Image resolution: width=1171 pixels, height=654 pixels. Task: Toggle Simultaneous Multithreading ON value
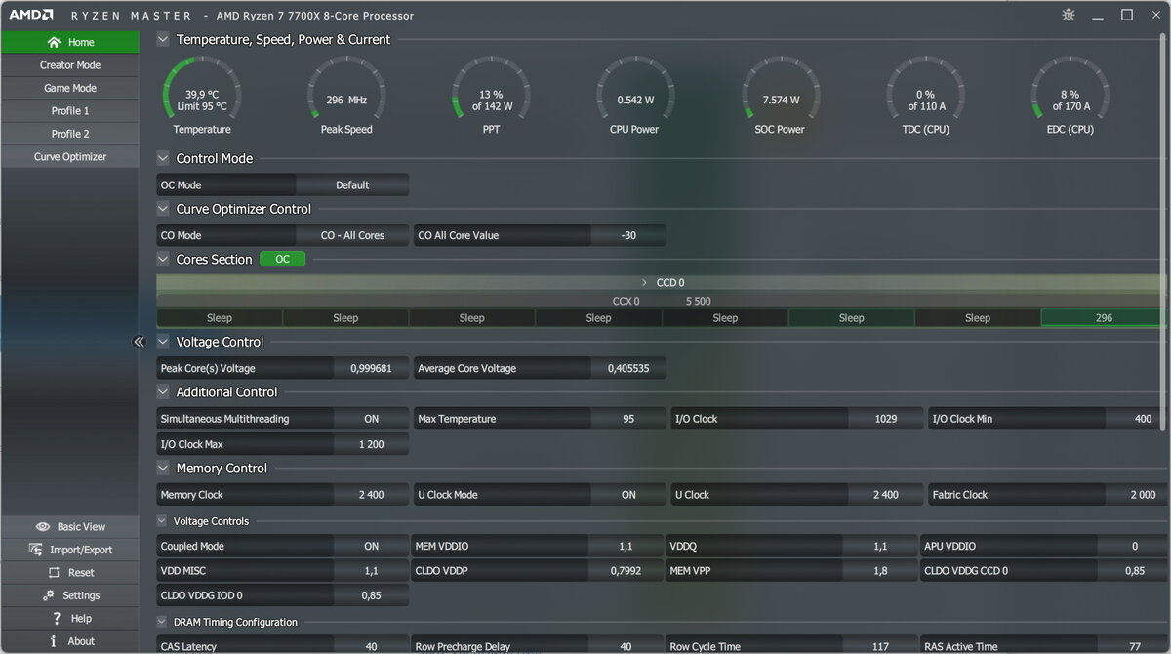[371, 419]
